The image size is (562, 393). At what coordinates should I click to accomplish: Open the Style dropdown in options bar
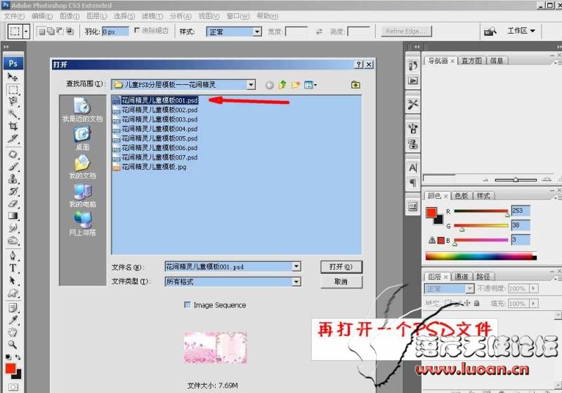(257, 32)
